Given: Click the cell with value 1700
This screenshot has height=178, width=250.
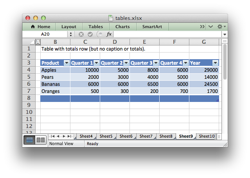Looking at the screenshot, I should (x=204, y=91).
